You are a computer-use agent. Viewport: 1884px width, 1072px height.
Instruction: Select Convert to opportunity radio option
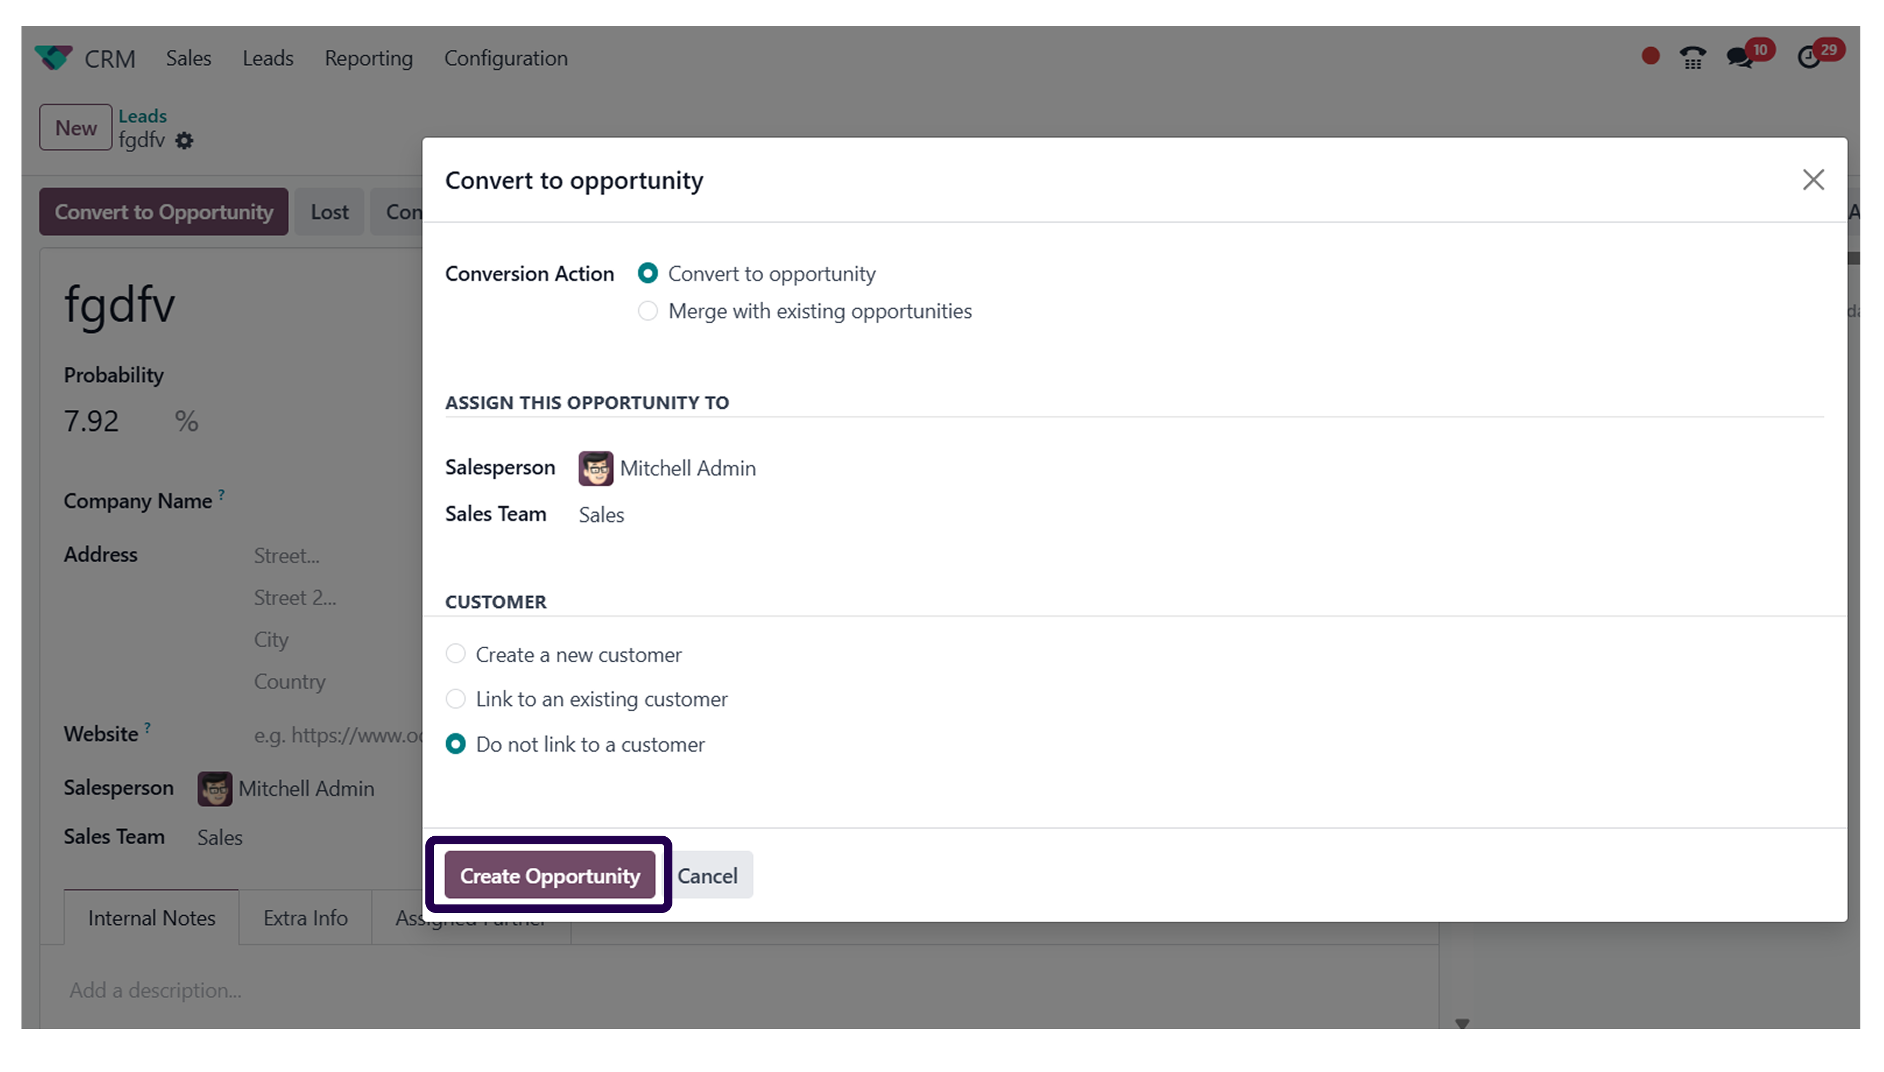(648, 274)
